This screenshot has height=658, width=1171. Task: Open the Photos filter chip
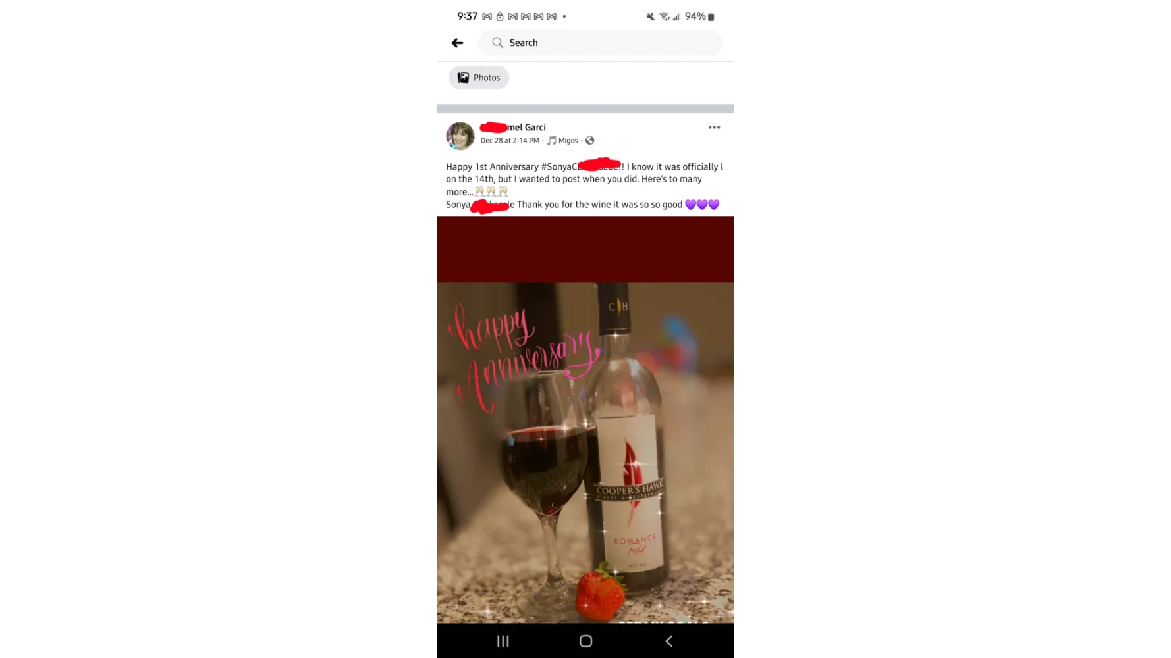[479, 78]
